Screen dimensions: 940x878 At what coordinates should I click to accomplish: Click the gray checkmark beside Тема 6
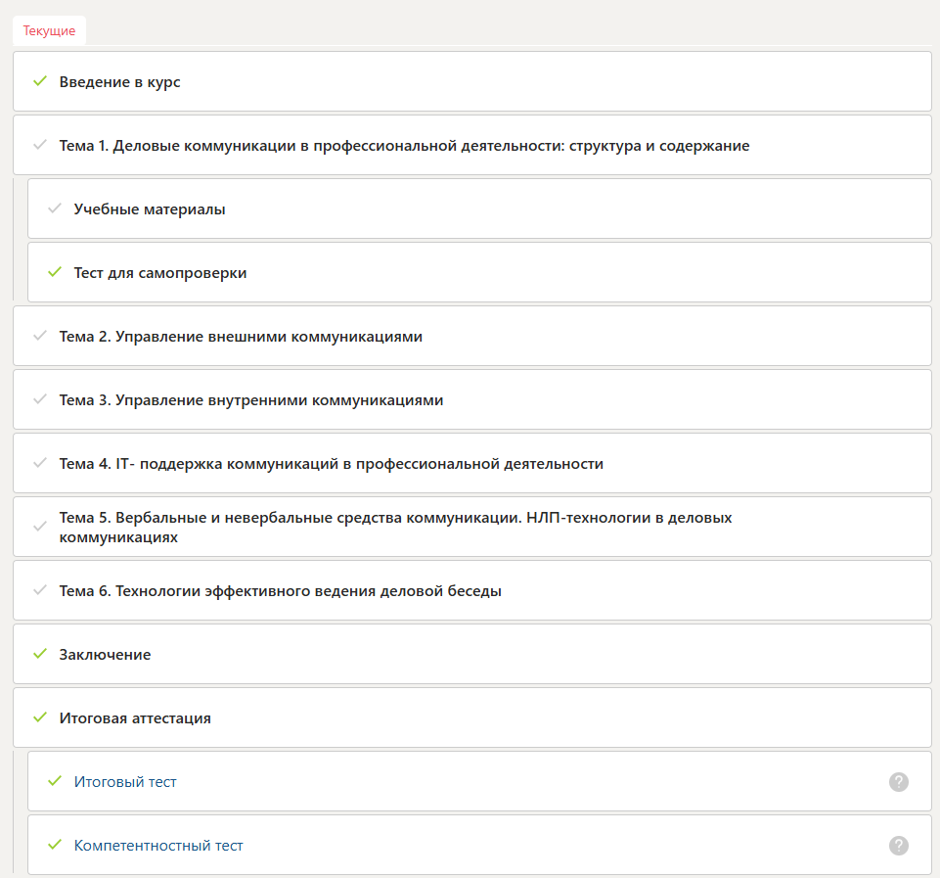pos(40,590)
